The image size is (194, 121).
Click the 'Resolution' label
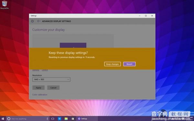[x=37, y=75]
